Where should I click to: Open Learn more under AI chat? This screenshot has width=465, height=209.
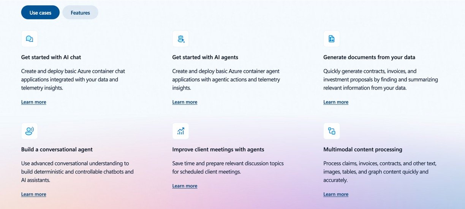click(33, 102)
